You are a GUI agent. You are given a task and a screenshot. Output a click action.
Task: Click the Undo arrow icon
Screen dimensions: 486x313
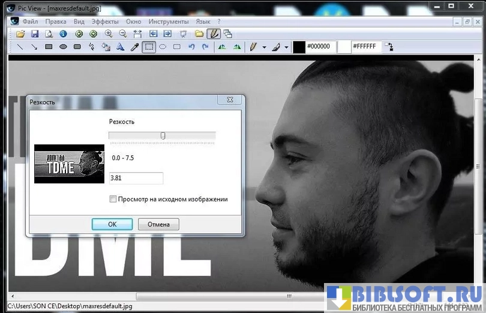[191, 47]
